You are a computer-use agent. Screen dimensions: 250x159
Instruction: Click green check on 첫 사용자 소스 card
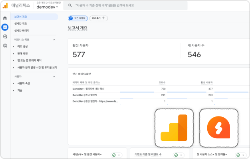[238, 155]
